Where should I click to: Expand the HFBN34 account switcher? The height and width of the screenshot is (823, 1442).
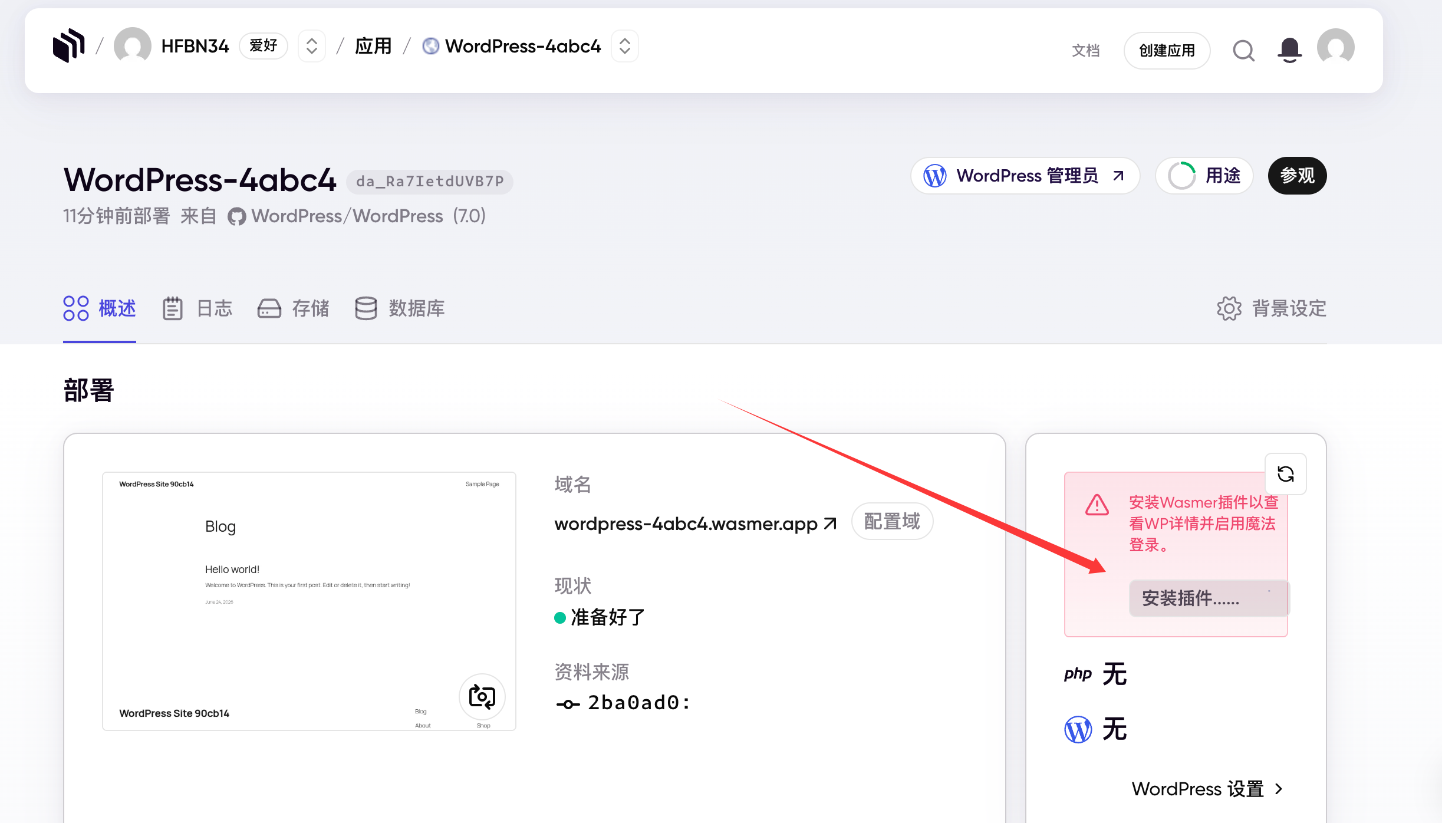click(312, 46)
